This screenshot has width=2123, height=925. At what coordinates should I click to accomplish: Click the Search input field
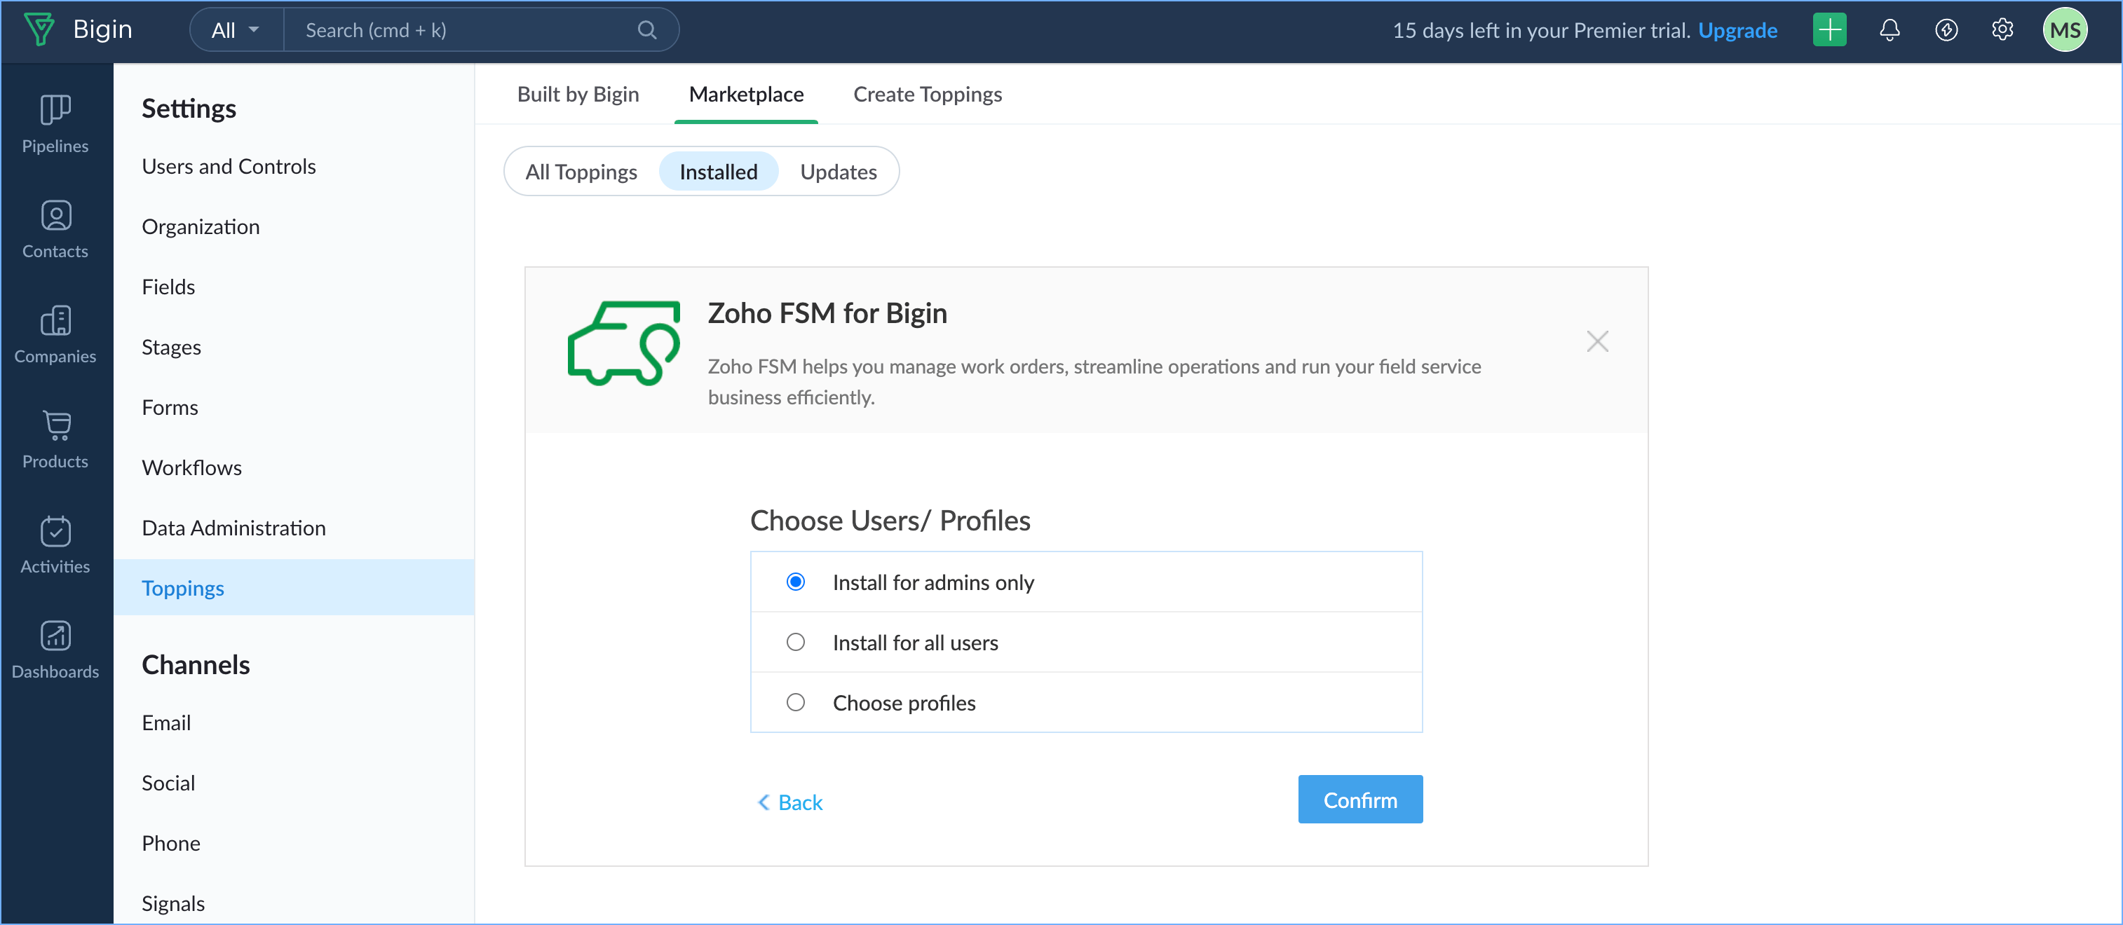(470, 30)
